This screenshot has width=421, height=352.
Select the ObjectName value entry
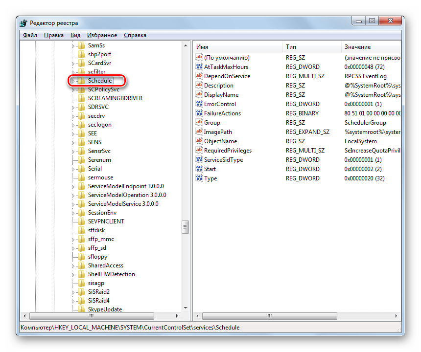(220, 141)
